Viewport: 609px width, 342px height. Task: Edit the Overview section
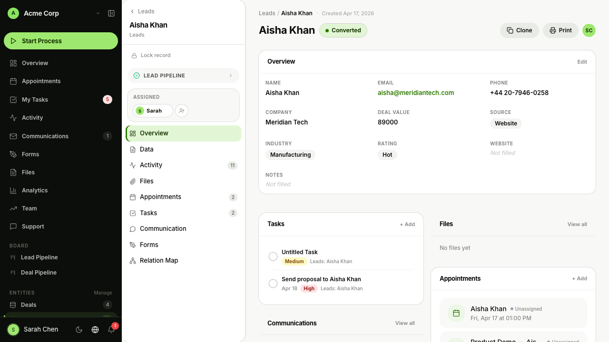pos(582,62)
